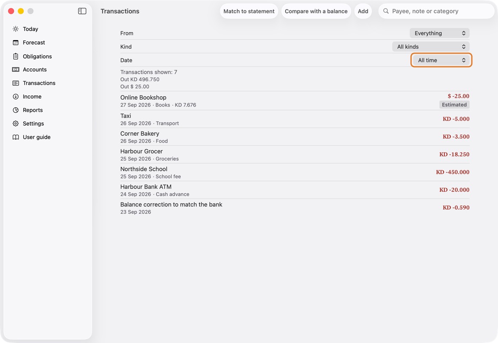The image size is (498, 343).
Task: Select the Harbour Grocer transaction
Action: point(295,155)
